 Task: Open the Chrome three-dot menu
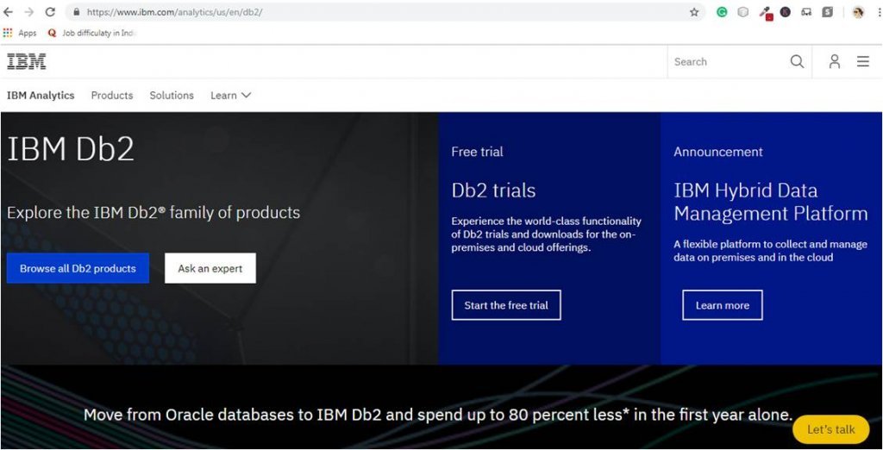tap(876, 12)
